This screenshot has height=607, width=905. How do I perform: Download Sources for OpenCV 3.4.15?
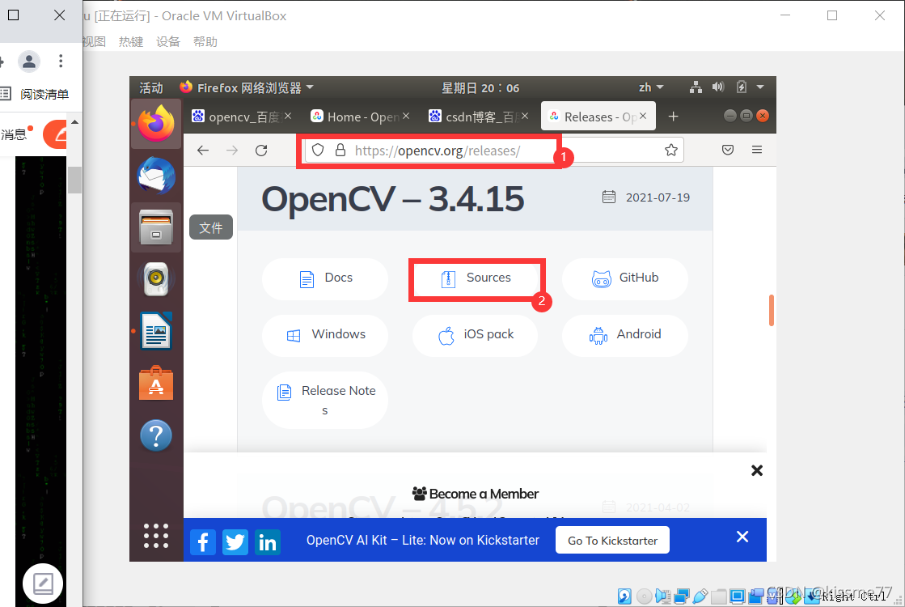475,279
